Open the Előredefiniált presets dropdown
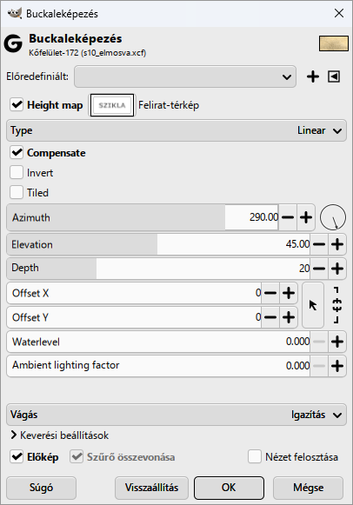 [185, 76]
